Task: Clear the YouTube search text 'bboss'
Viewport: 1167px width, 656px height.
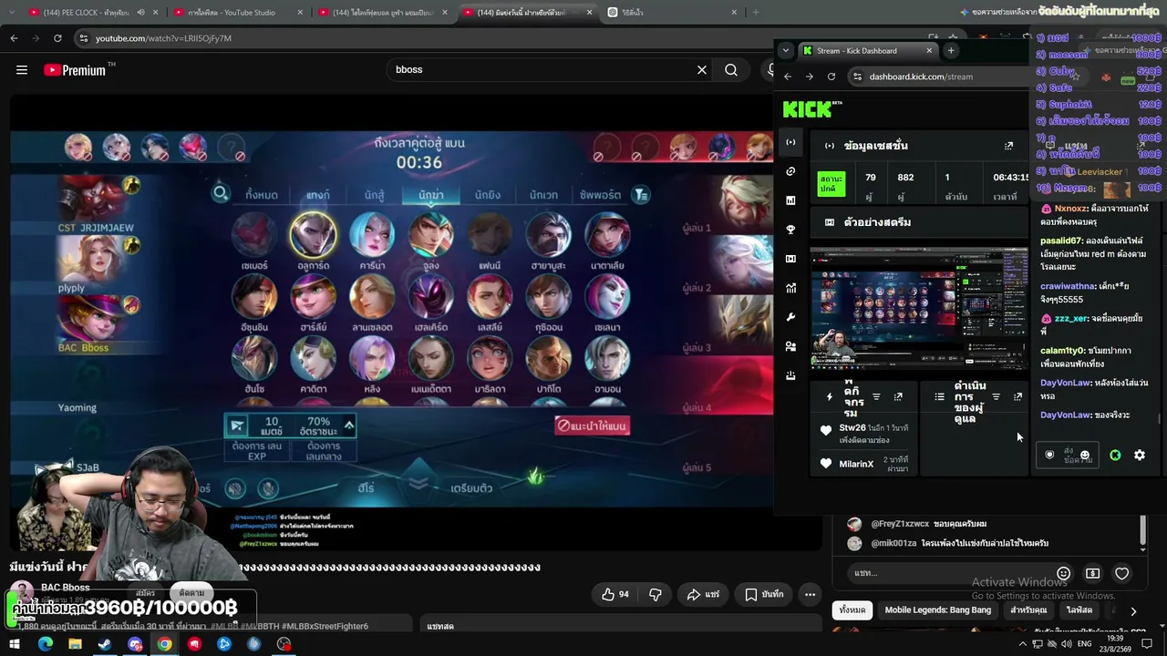Action: (702, 70)
